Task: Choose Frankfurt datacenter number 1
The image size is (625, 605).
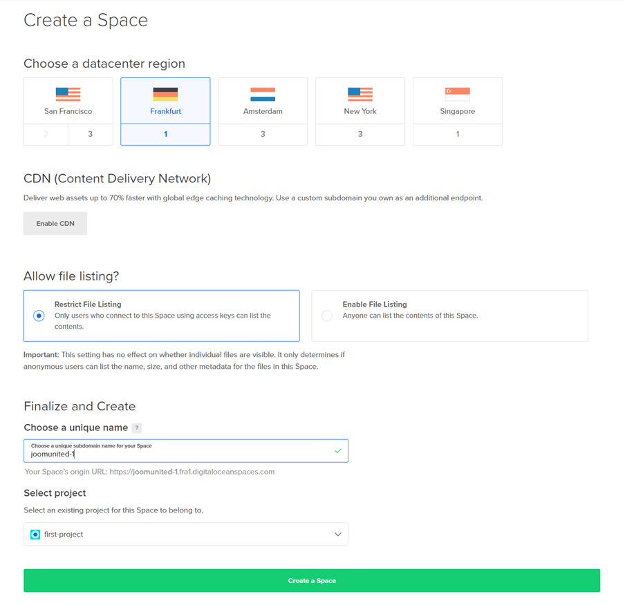Action: 165,135
